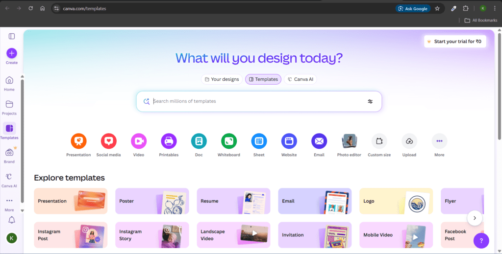Bookmark this page with star icon
The width and height of the screenshot is (502, 254).
click(437, 8)
